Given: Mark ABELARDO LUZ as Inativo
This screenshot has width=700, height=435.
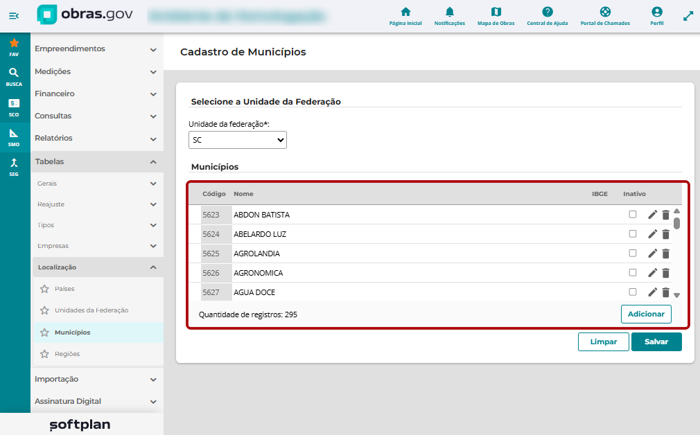Looking at the screenshot, I should (x=633, y=234).
